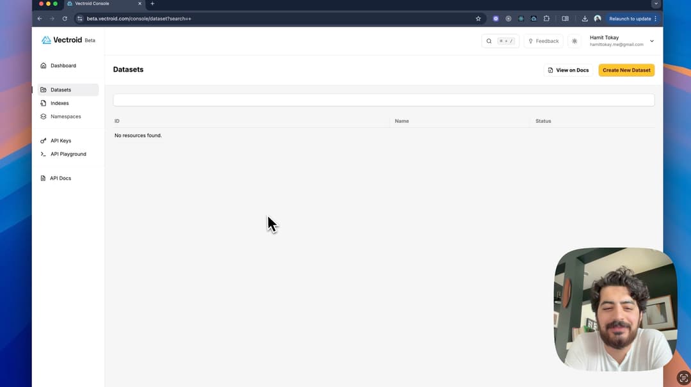The image size is (691, 387).
Task: Open Namespaces from the sidebar
Action: click(x=65, y=116)
